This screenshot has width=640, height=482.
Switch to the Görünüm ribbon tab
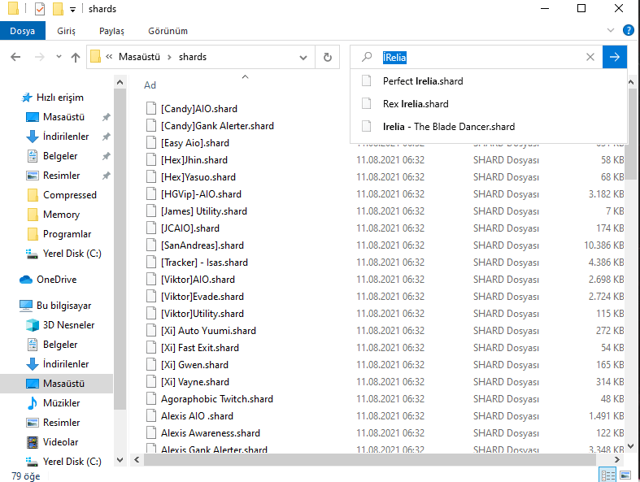[168, 31]
